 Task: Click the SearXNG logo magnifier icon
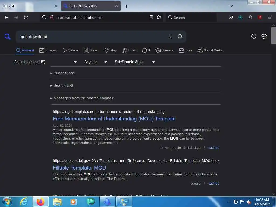tap(8, 37)
